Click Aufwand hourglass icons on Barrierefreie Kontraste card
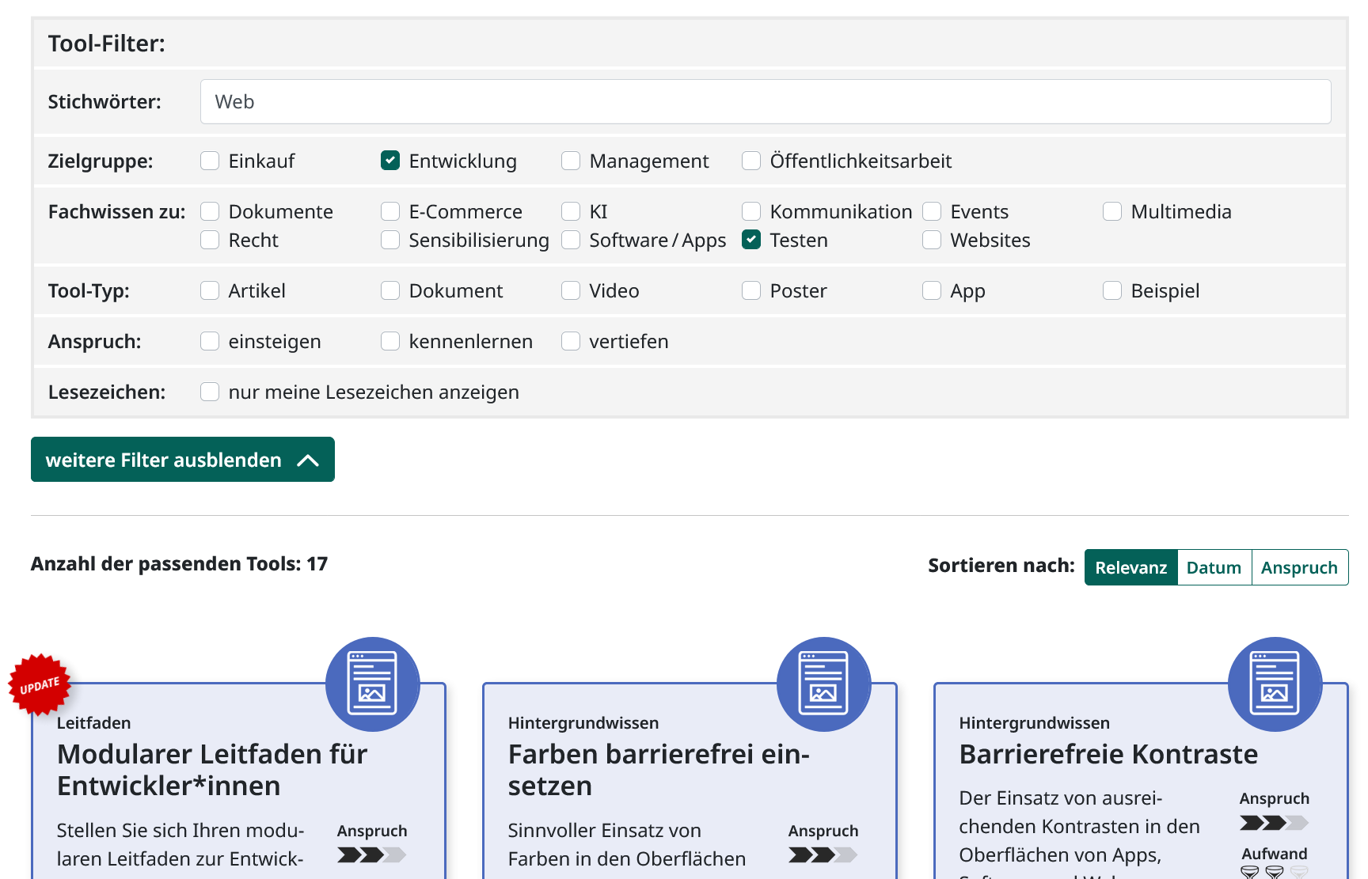Image resolution: width=1368 pixels, height=879 pixels. [1274, 872]
